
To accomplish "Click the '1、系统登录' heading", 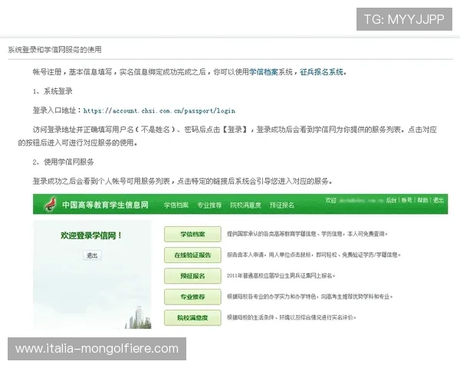I will pos(52,91).
